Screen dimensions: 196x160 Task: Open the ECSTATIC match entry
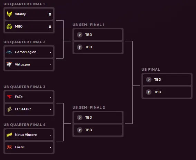pos(29,109)
